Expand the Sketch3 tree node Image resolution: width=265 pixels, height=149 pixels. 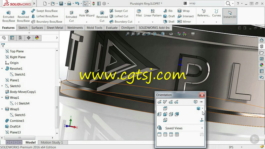[x=2, y=86]
